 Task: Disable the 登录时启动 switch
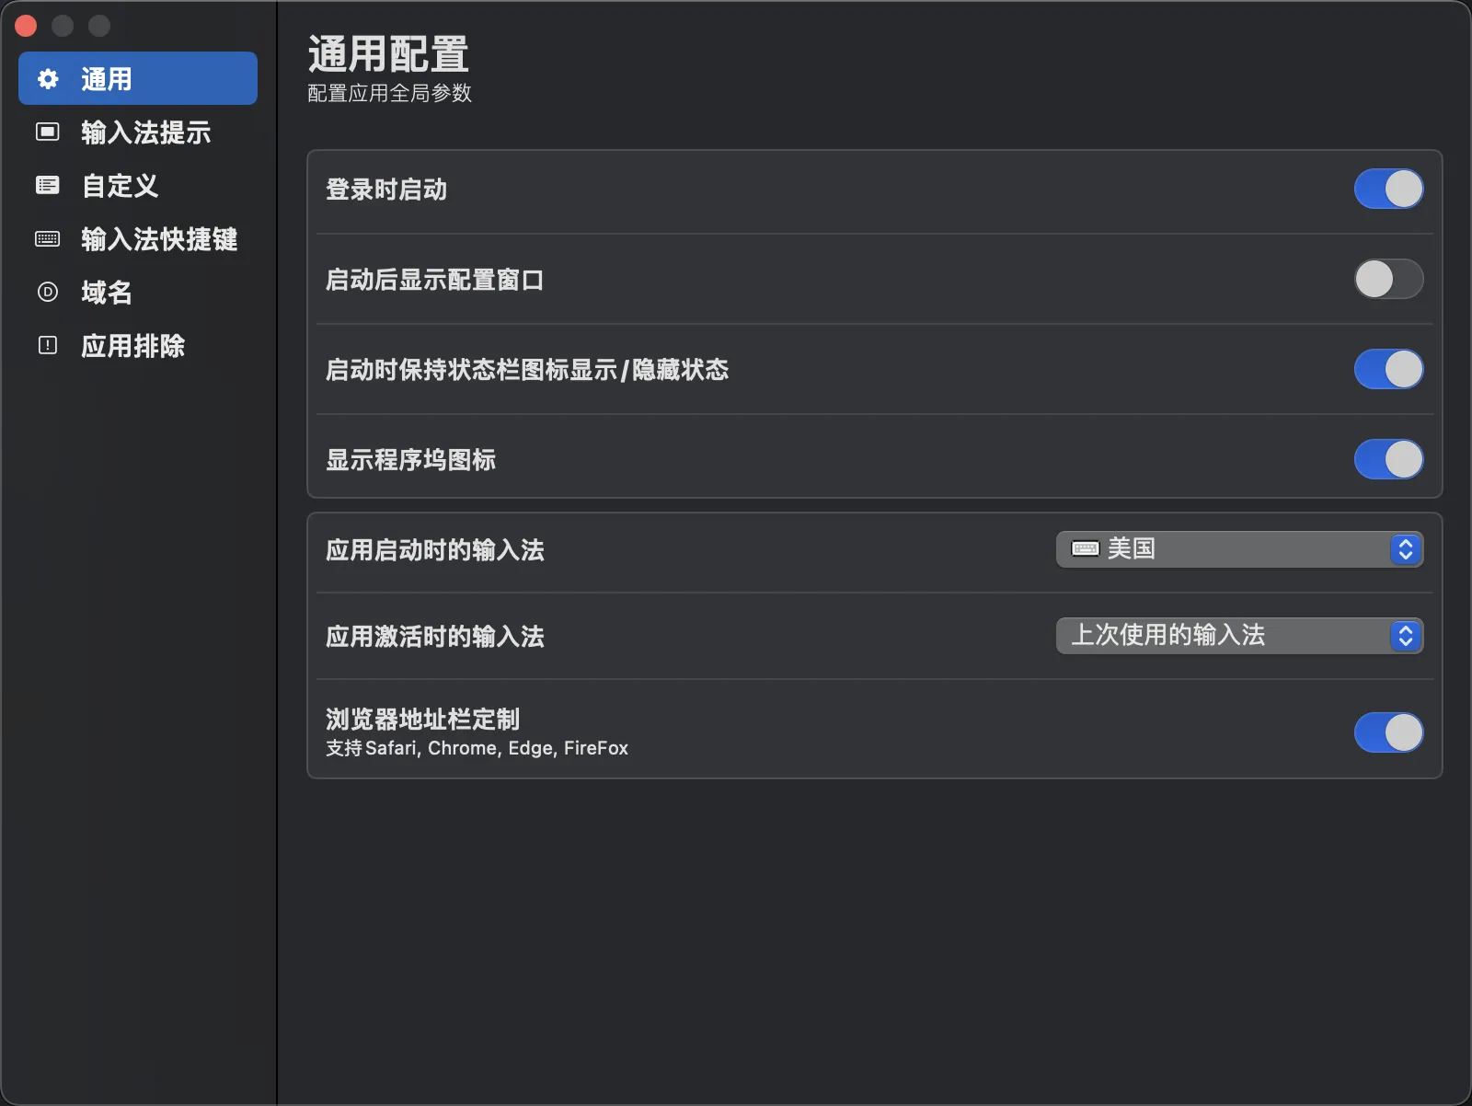[x=1389, y=189]
